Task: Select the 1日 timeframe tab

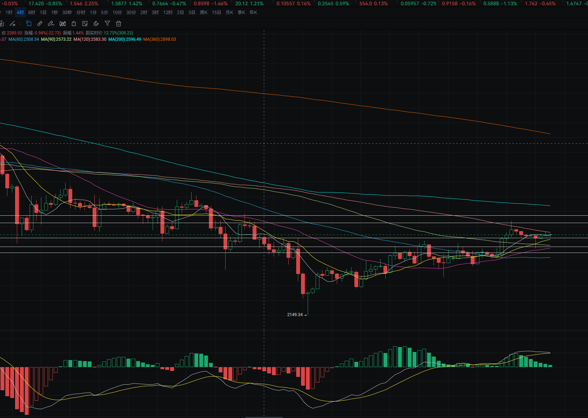Action: pos(43,12)
